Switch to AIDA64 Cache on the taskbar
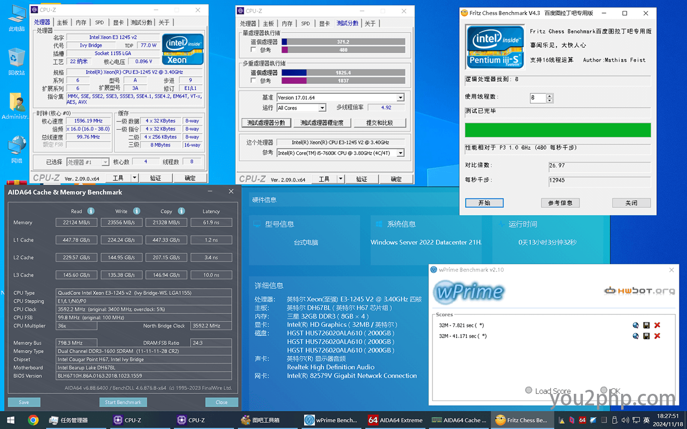 pos(460,420)
